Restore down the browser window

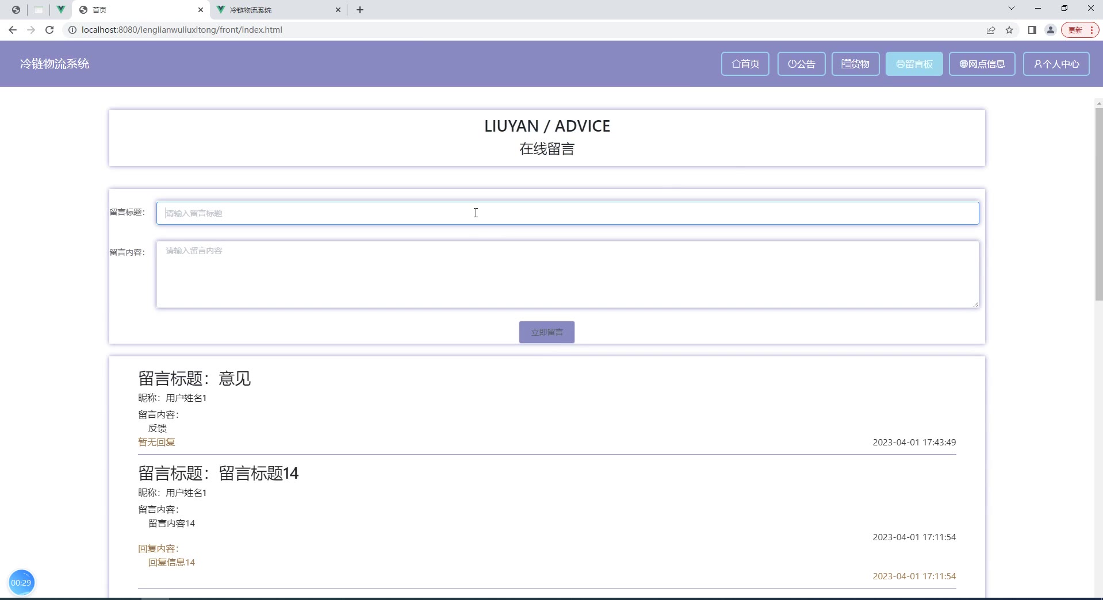[1064, 9]
